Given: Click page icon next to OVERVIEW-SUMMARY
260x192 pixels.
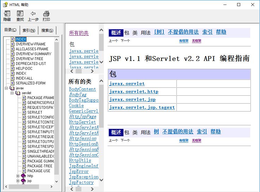Looking at the screenshot, I should point(12,54).
